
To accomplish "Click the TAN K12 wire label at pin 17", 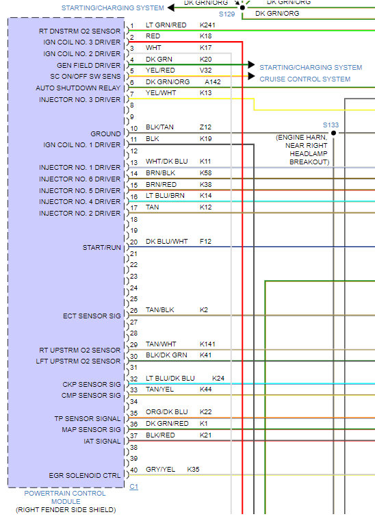I will tap(152, 207).
